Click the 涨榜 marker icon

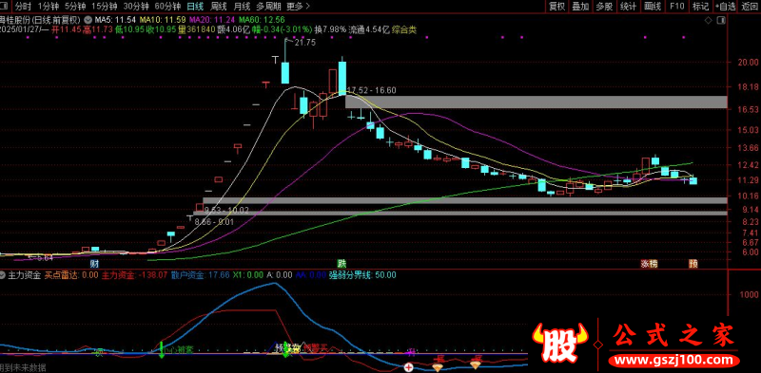pyautogui.click(x=649, y=264)
